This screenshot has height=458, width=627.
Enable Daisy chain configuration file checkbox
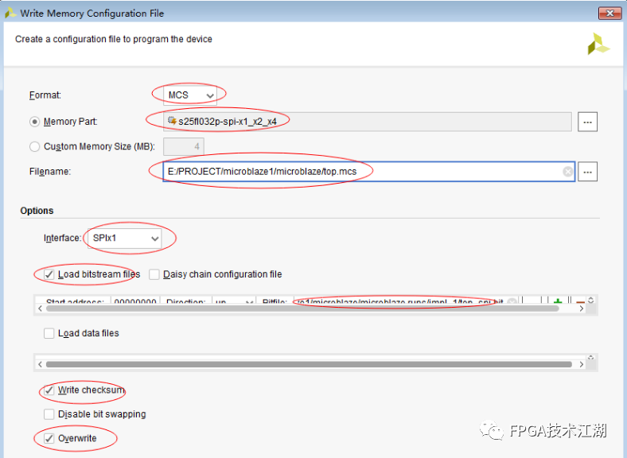coord(154,274)
